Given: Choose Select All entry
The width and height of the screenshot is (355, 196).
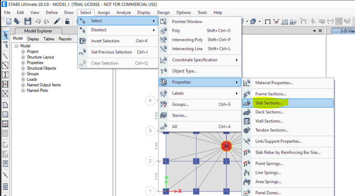Looking at the screenshot, I should click(x=200, y=126).
